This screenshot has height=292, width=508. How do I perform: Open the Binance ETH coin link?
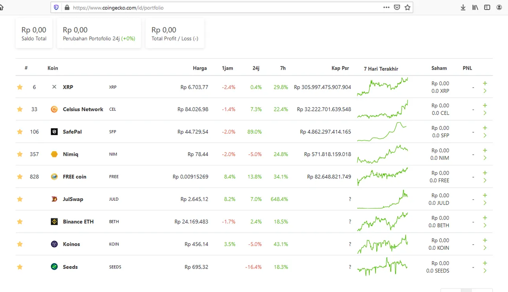click(78, 222)
